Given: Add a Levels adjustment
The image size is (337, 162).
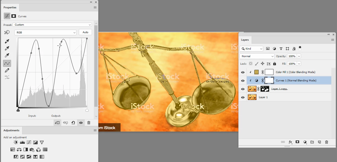Looking at the screenshot, I should coord(22,142).
